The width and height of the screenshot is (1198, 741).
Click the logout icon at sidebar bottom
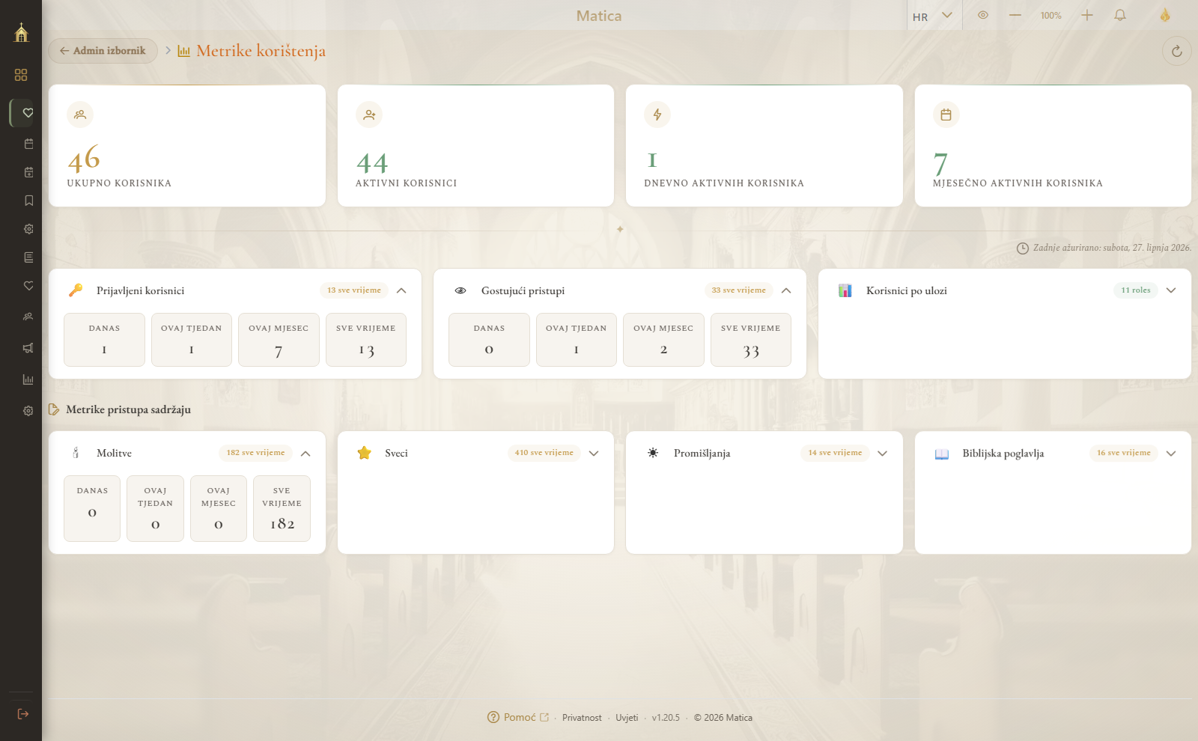[23, 714]
